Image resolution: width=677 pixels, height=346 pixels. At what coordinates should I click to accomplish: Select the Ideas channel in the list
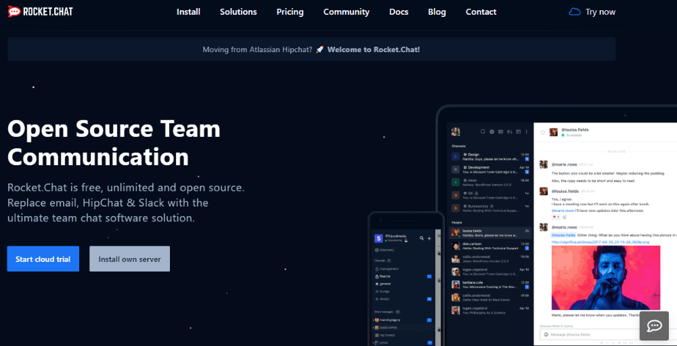coord(490,182)
